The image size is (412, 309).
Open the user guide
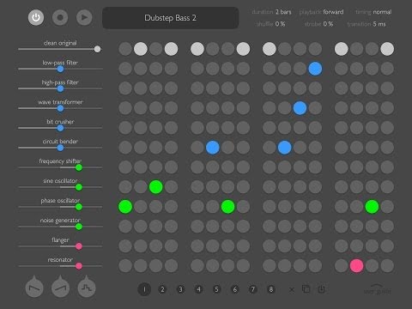point(377,289)
